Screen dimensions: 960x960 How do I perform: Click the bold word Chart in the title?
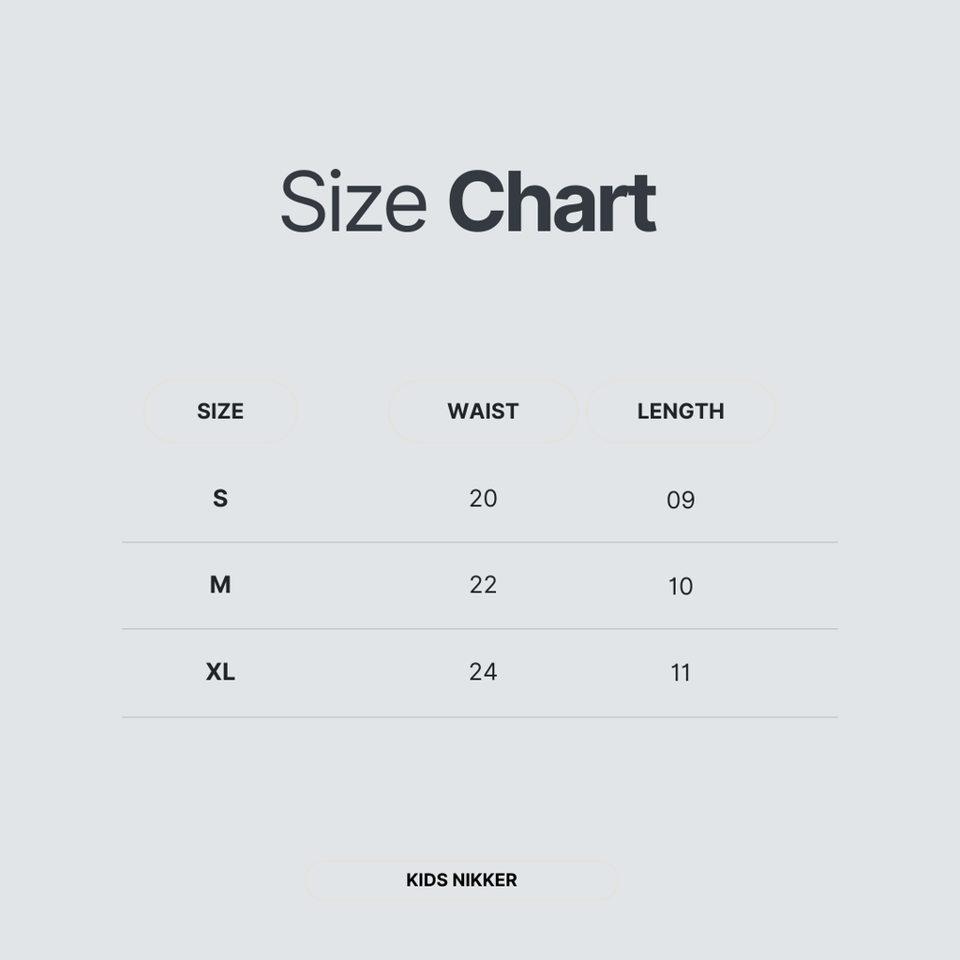point(551,202)
